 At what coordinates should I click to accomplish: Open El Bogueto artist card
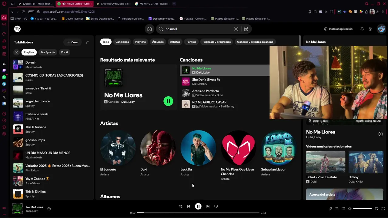(x=118, y=153)
